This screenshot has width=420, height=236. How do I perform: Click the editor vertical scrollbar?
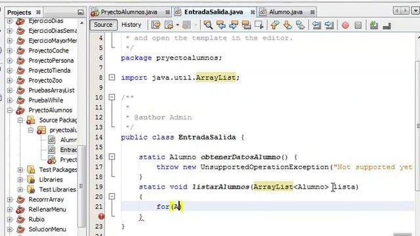[x=417, y=126]
